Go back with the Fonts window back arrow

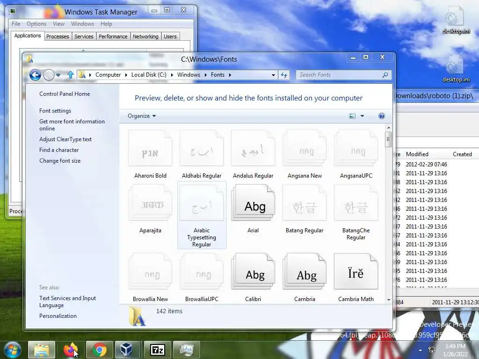point(35,75)
